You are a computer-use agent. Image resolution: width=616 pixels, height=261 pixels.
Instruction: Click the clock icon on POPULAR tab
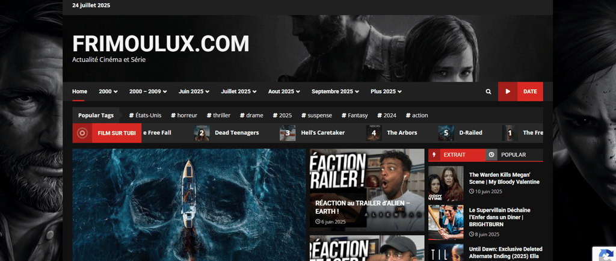[491, 155]
